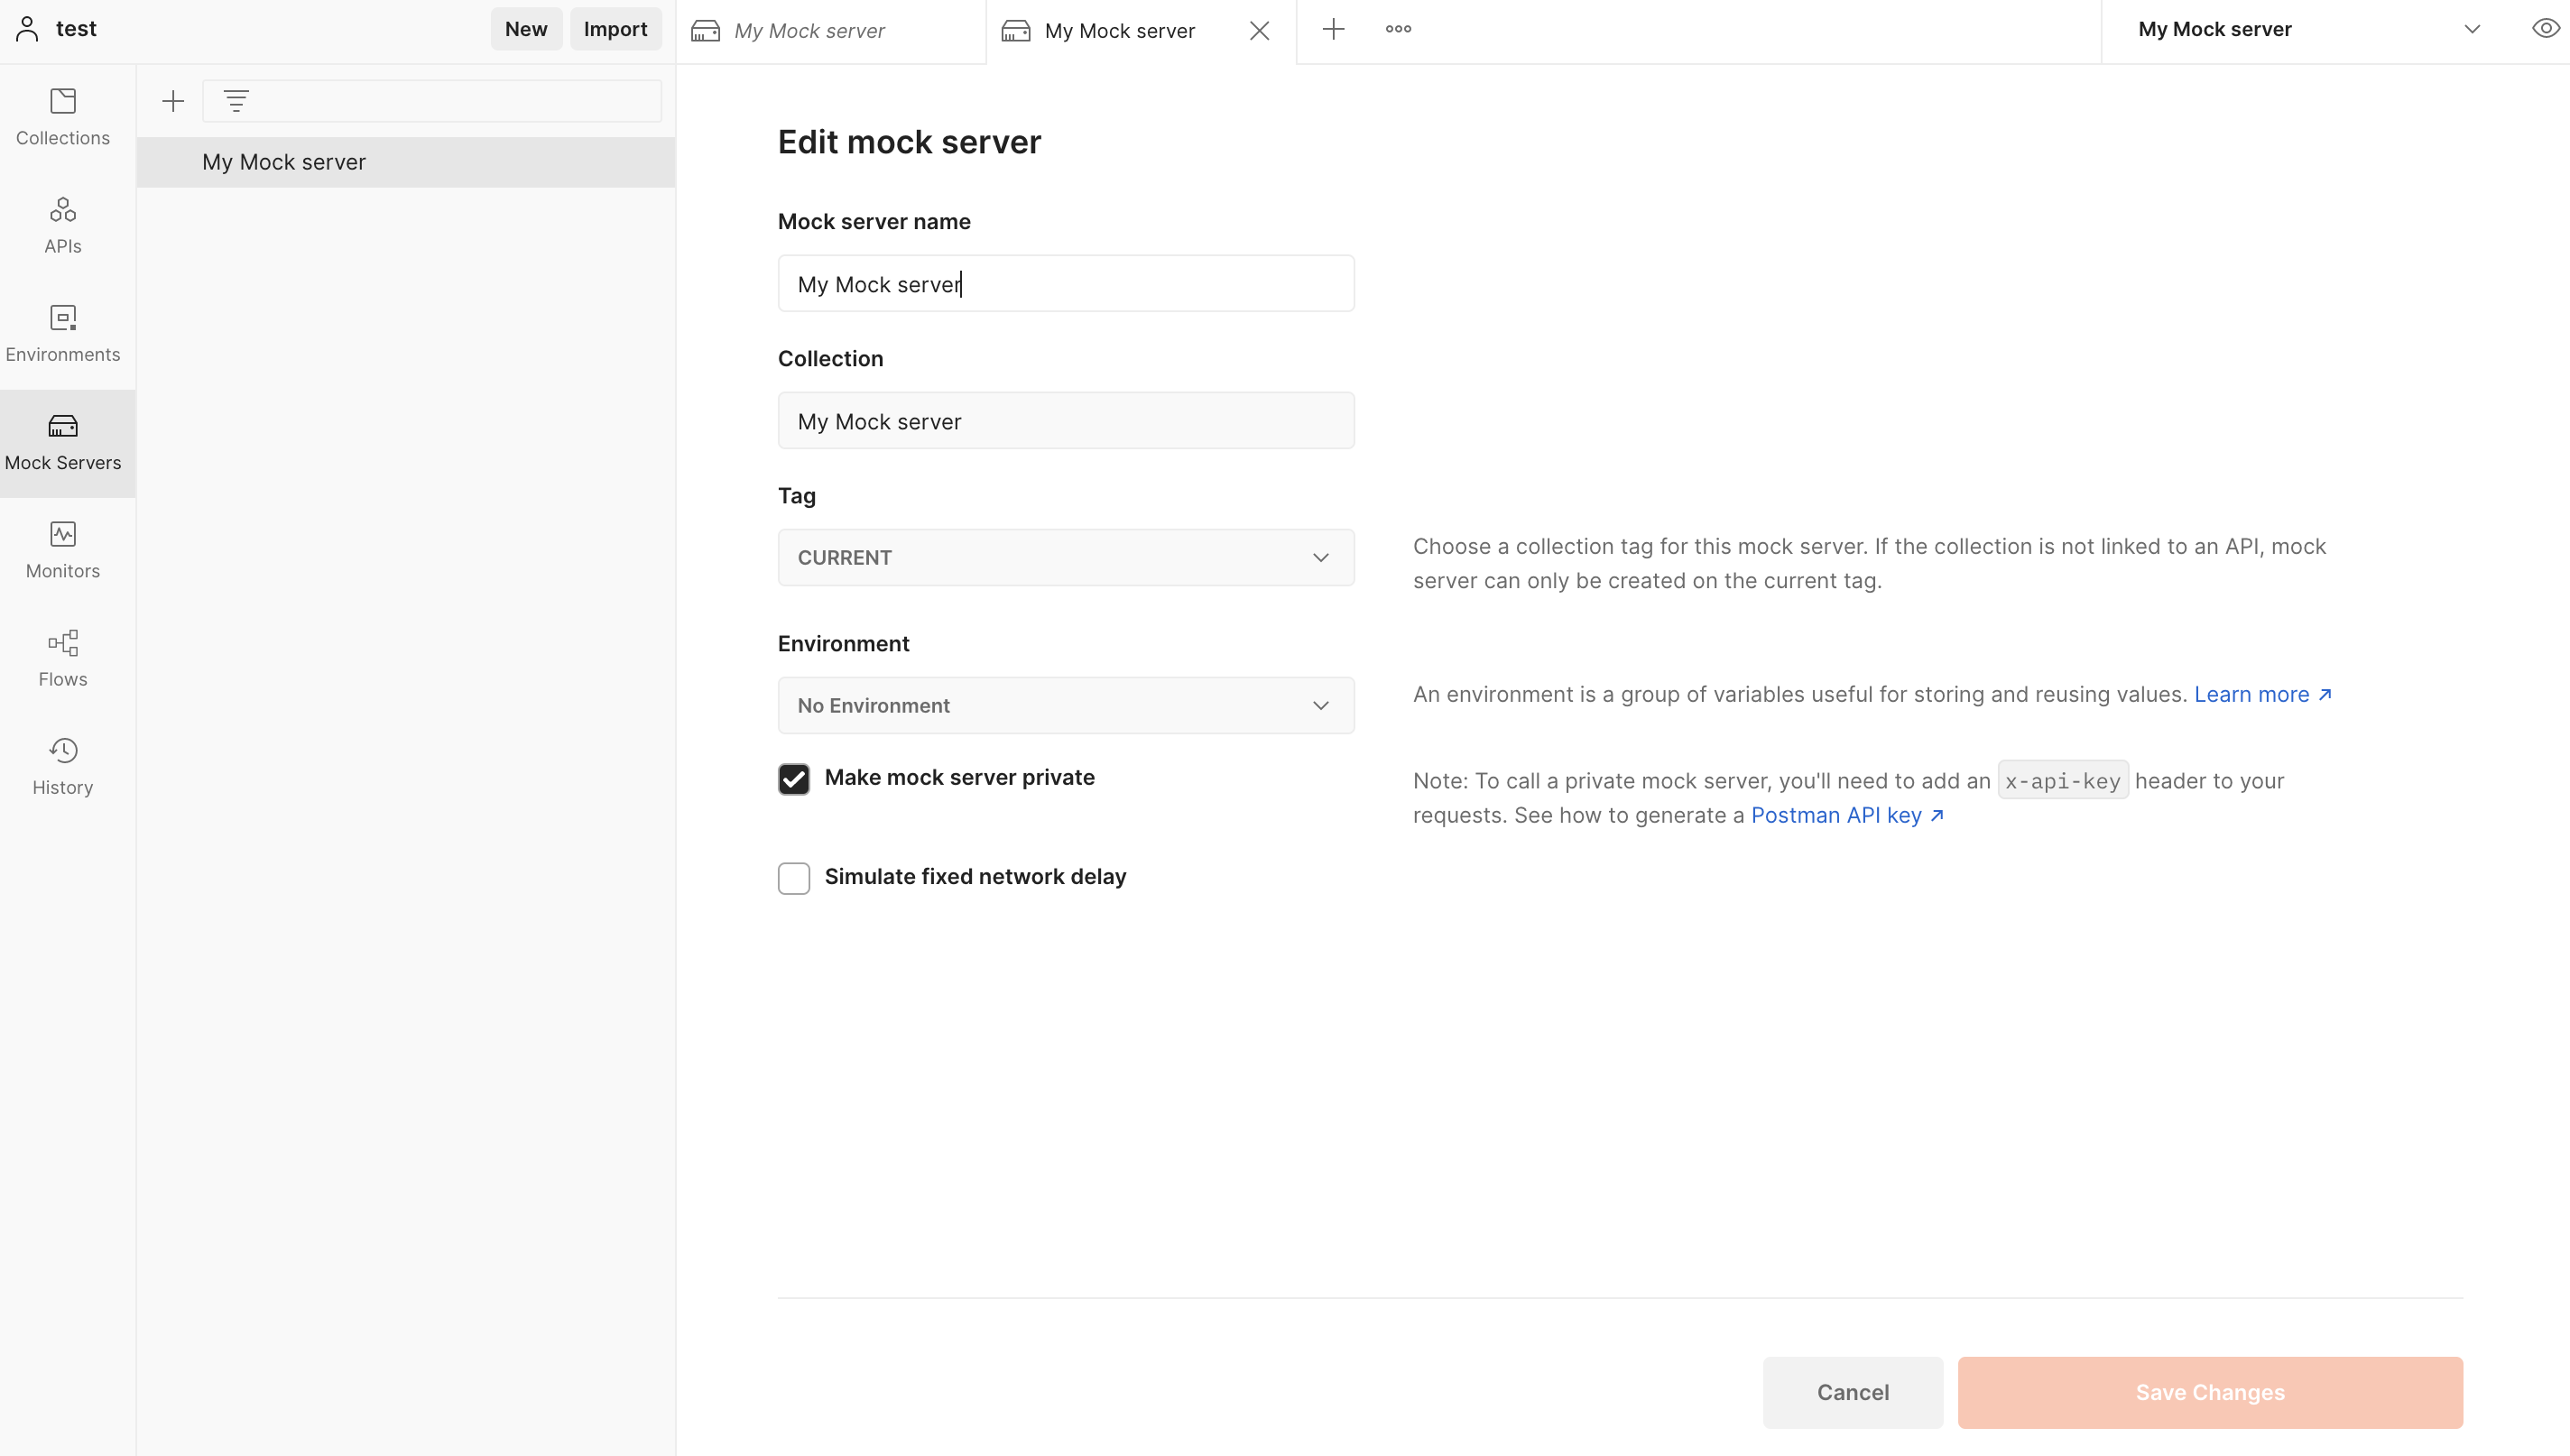
Task: Expand the Tag dropdown showing CURRENT
Action: click(1065, 557)
